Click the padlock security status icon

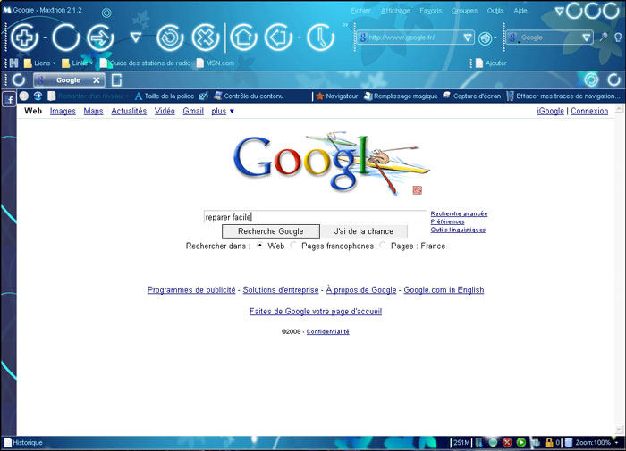(x=549, y=442)
